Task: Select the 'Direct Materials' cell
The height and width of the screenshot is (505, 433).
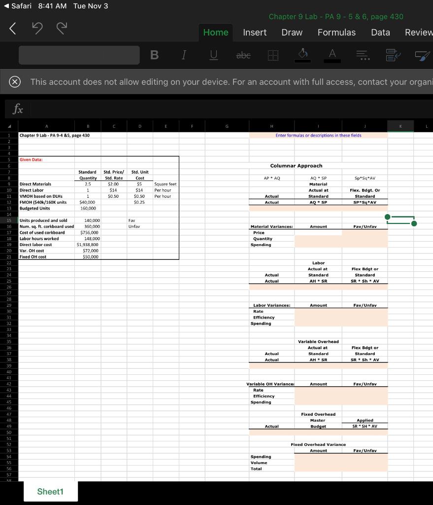Action: point(46,184)
